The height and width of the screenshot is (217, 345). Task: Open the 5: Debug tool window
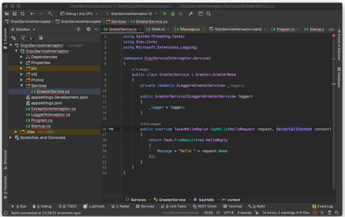coord(42,206)
